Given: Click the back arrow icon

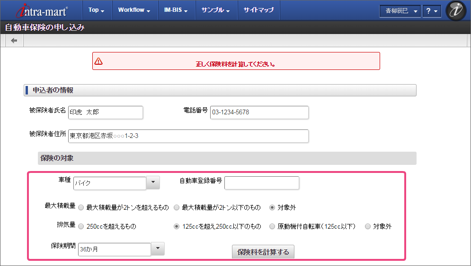Looking at the screenshot, I should click(14, 41).
